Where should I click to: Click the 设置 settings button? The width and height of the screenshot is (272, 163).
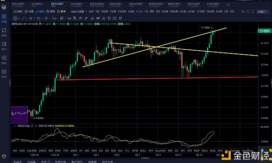click(29, 12)
